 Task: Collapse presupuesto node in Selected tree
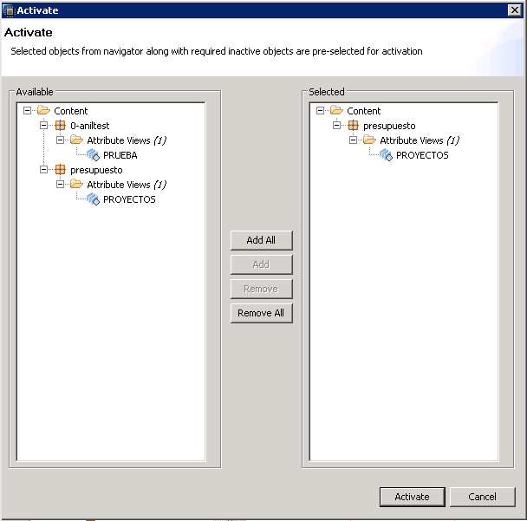tap(337, 126)
